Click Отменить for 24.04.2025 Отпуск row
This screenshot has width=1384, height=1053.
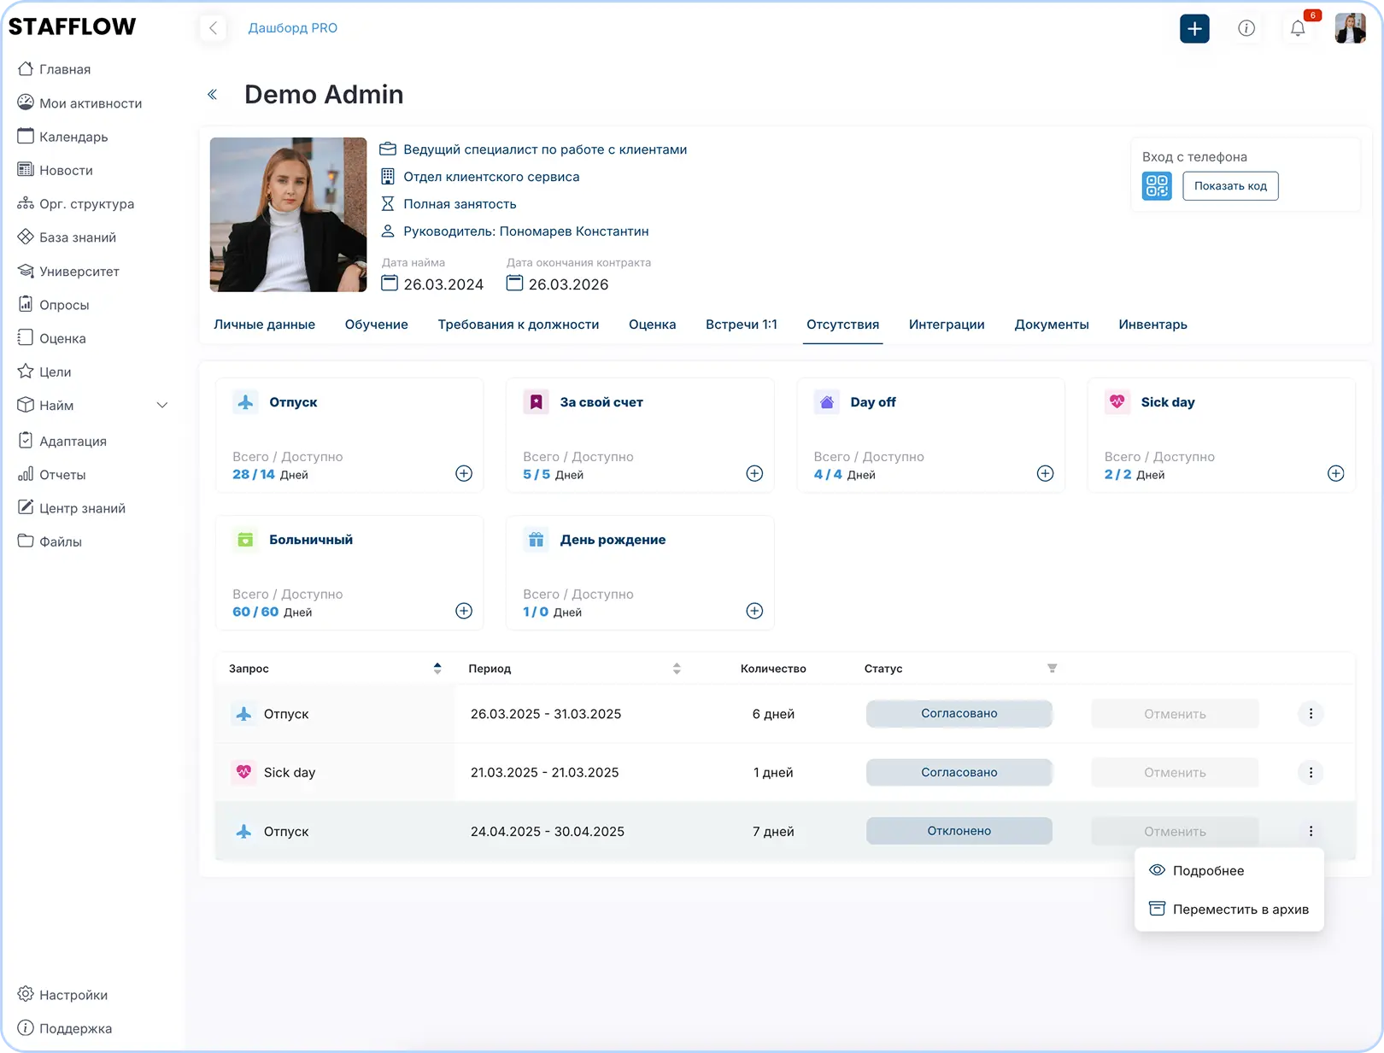tap(1175, 832)
